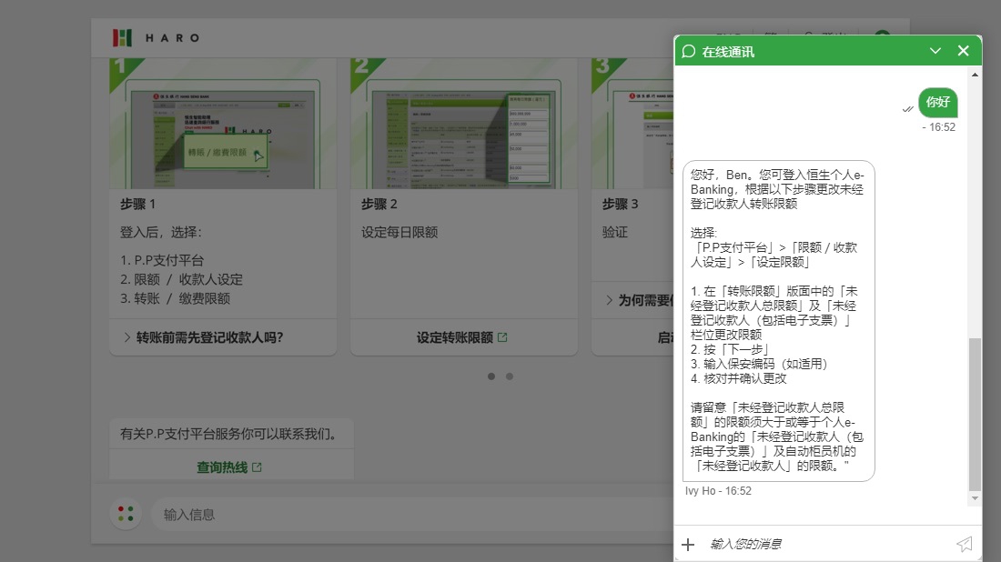Click the 你好 sent message bubble
Image resolution: width=1001 pixels, height=562 pixels.
(x=938, y=102)
